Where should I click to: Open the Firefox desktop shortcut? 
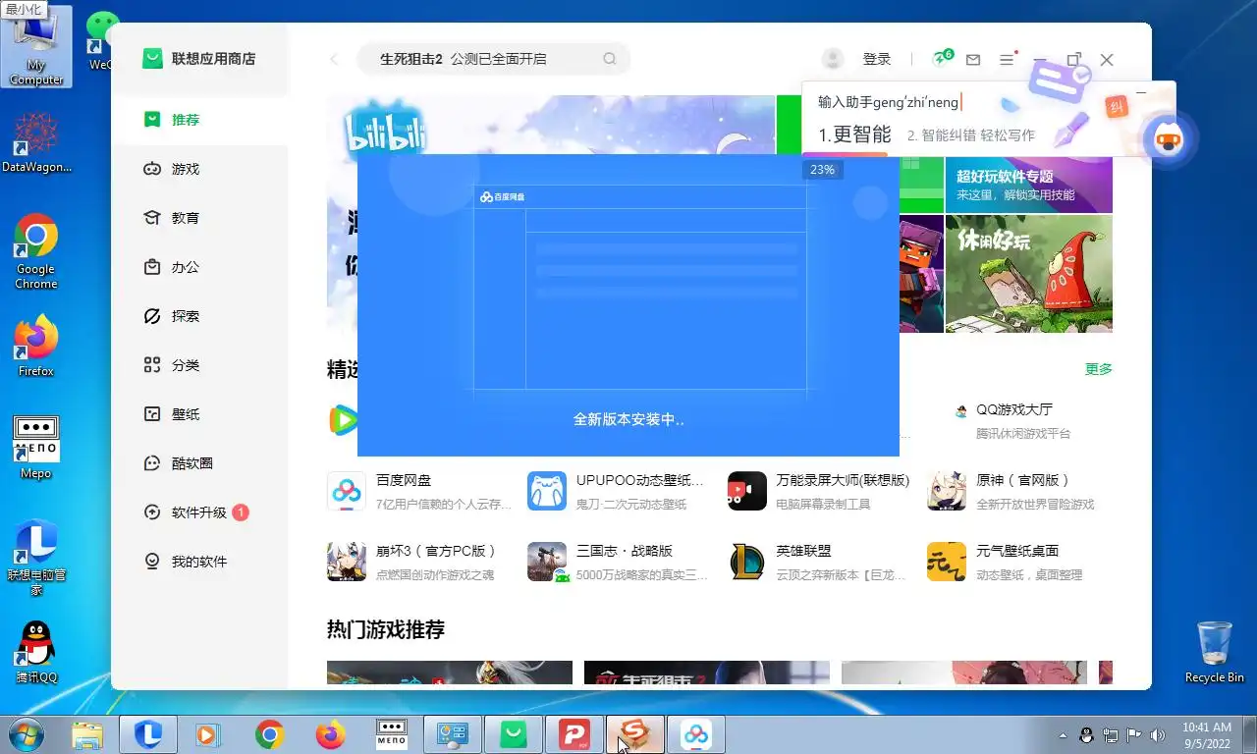point(36,347)
